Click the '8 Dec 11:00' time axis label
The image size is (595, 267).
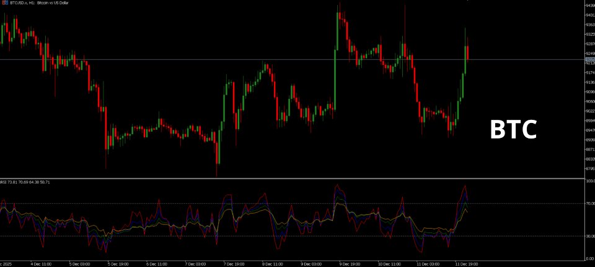click(273, 263)
